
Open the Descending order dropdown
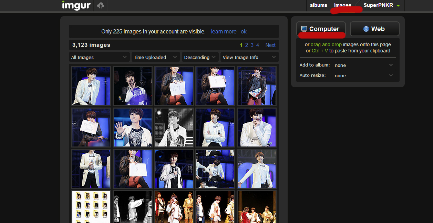click(x=200, y=57)
